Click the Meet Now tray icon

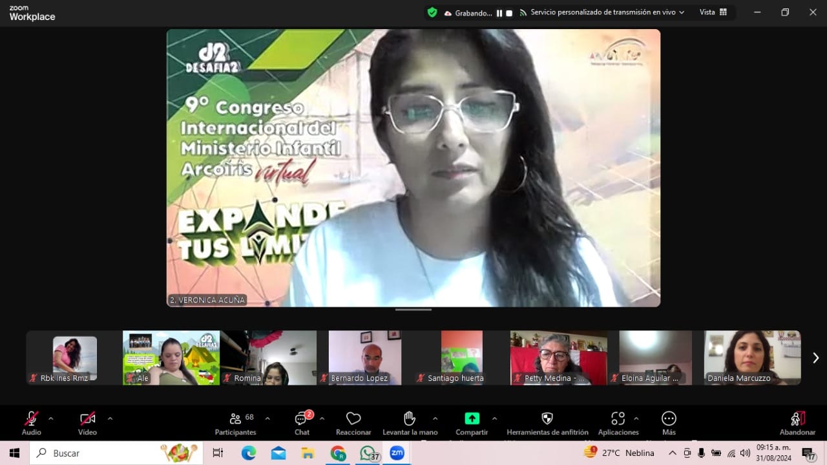tap(687, 453)
